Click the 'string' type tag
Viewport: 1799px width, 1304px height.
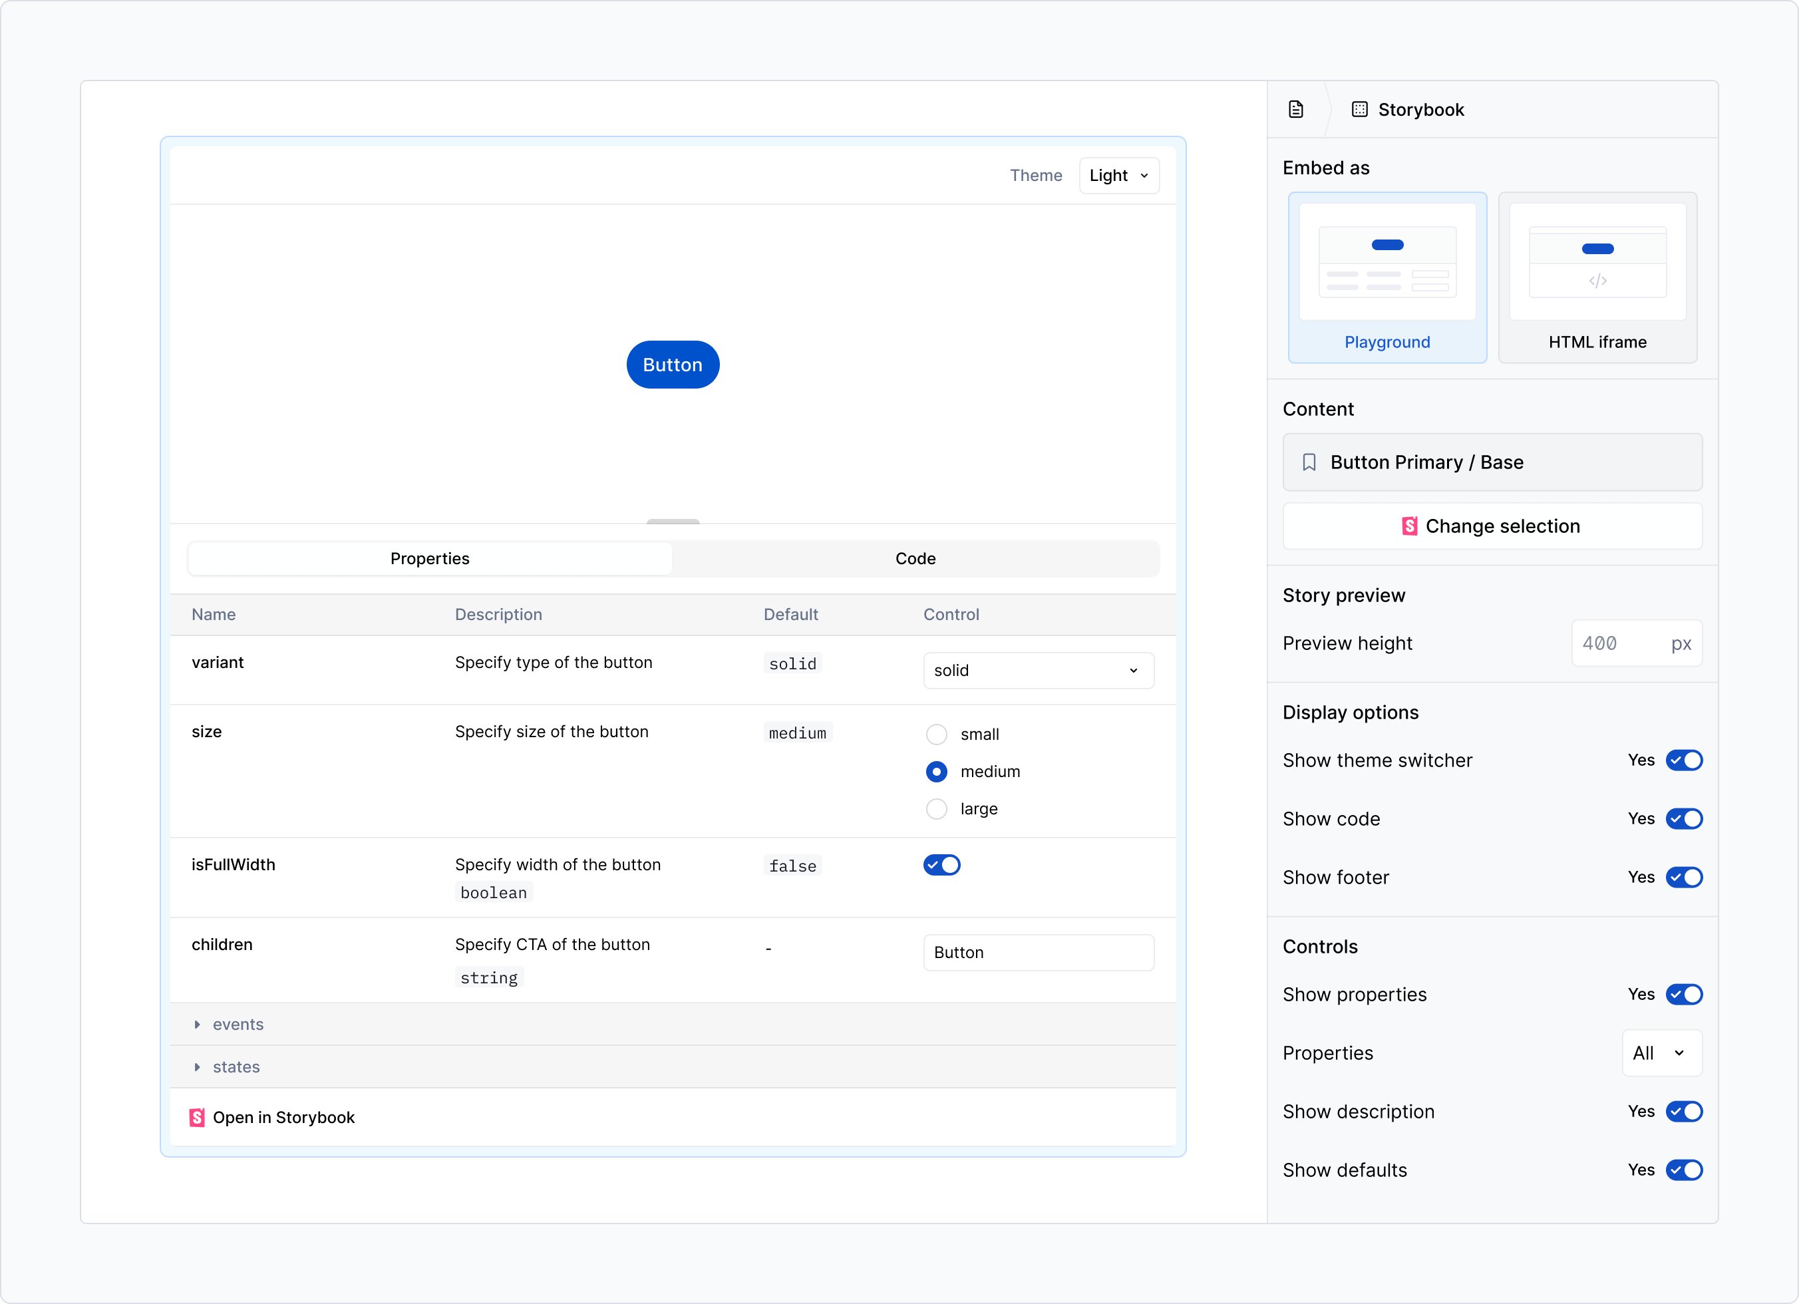[488, 978]
